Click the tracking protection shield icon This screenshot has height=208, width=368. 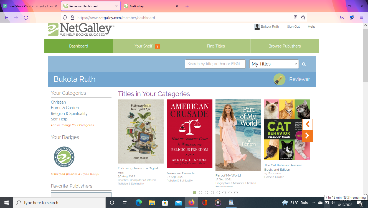(65, 18)
